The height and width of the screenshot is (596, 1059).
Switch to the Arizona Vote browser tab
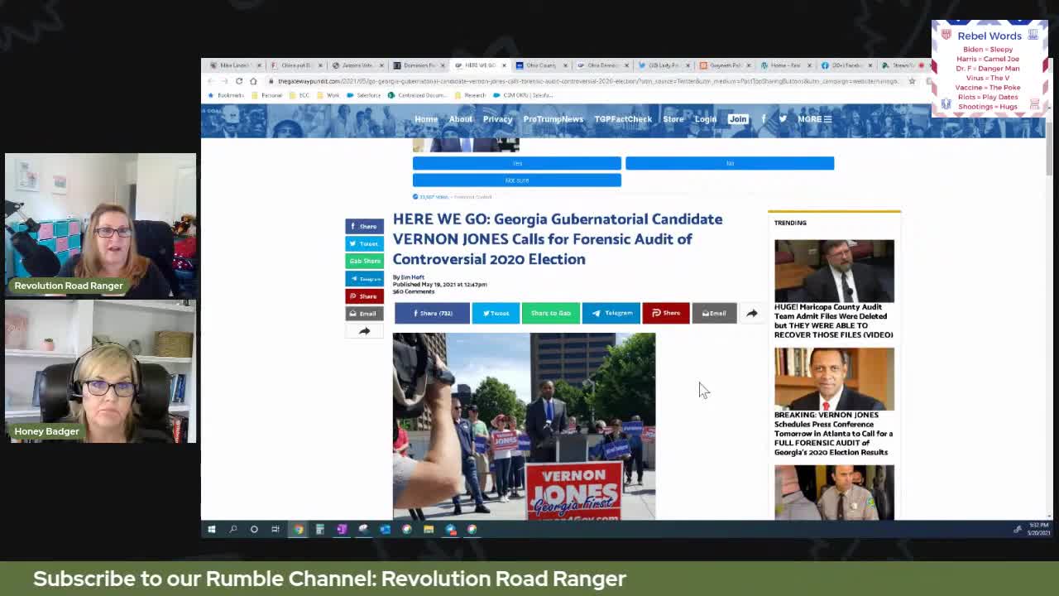pos(357,65)
